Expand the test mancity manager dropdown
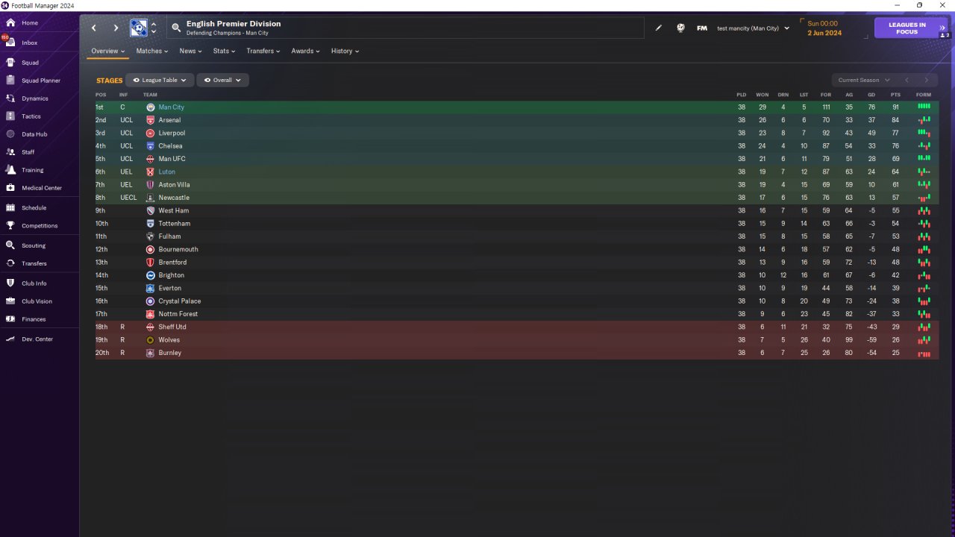The width and height of the screenshot is (955, 537). [x=753, y=28]
